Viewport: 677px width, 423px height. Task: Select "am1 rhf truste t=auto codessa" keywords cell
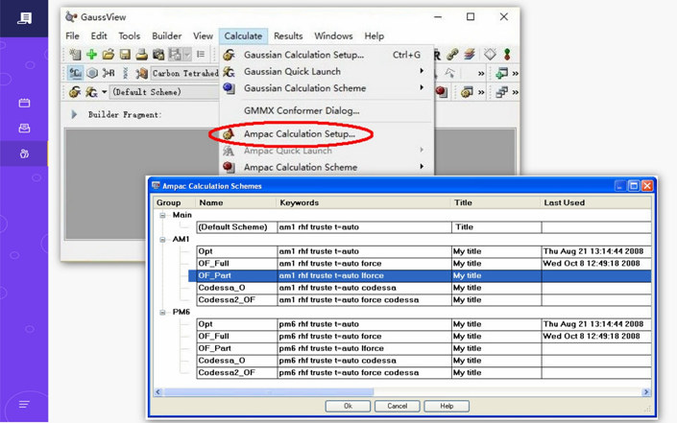[364, 288]
